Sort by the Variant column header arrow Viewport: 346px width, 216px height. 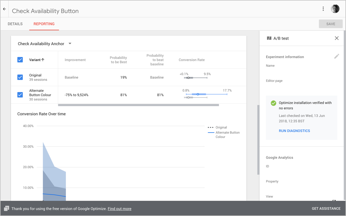pyautogui.click(x=42, y=60)
